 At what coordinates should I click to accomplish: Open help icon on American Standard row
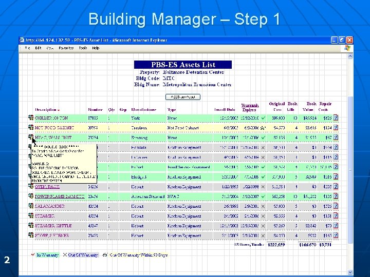pos(336,196)
